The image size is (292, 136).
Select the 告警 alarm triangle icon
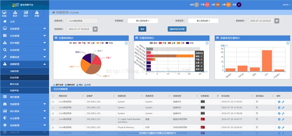pos(37,14)
